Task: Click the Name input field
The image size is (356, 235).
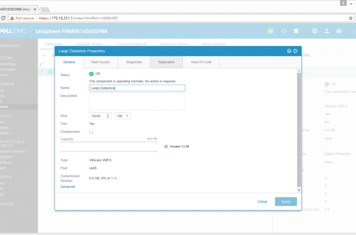Action: (x=137, y=88)
